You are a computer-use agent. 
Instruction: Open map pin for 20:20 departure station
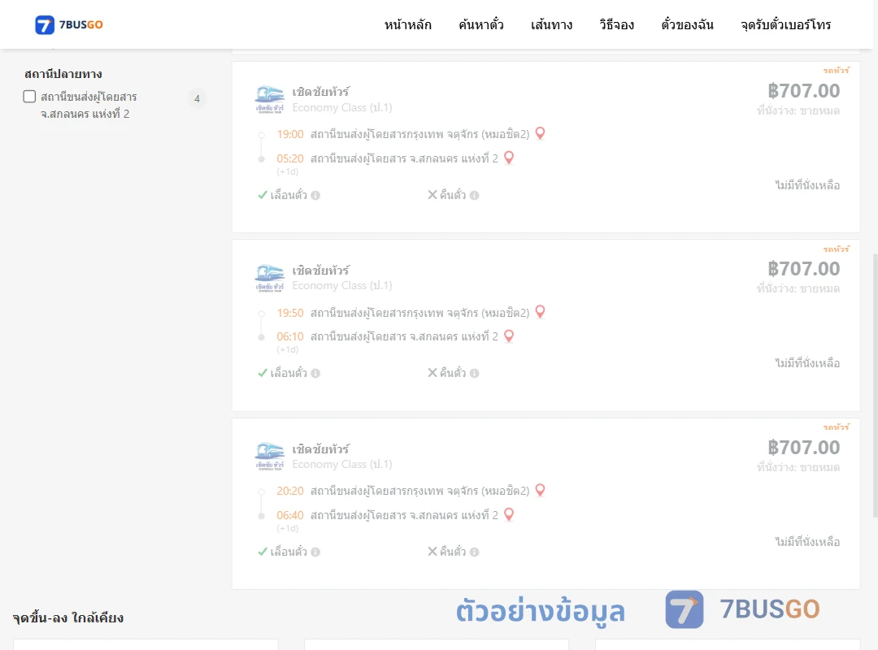540,491
